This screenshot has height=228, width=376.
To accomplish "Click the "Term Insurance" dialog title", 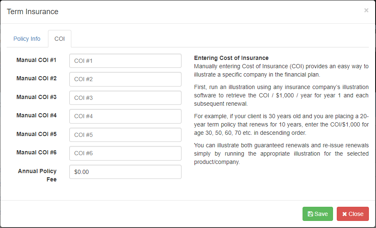I will tap(33, 12).
